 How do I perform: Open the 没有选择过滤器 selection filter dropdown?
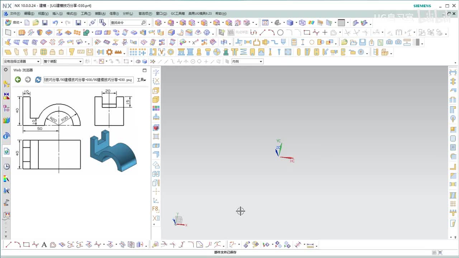[22, 61]
